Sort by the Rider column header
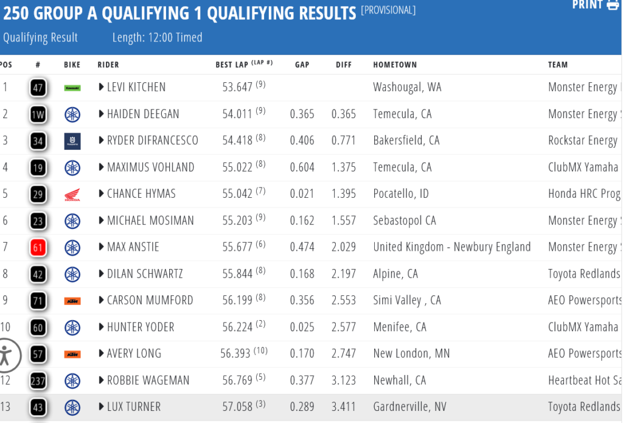 click(x=108, y=65)
